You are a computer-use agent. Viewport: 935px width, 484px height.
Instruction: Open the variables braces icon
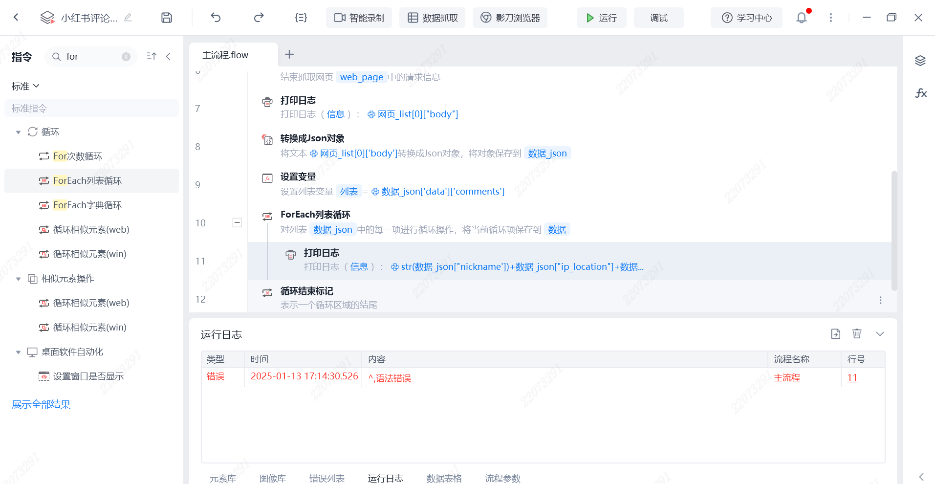coord(301,18)
